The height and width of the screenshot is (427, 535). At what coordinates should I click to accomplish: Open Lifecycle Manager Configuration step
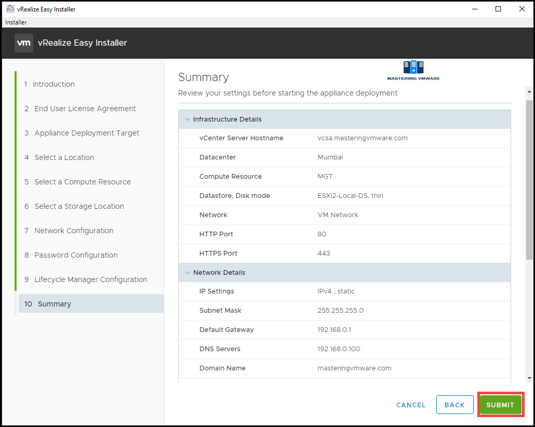coord(90,279)
